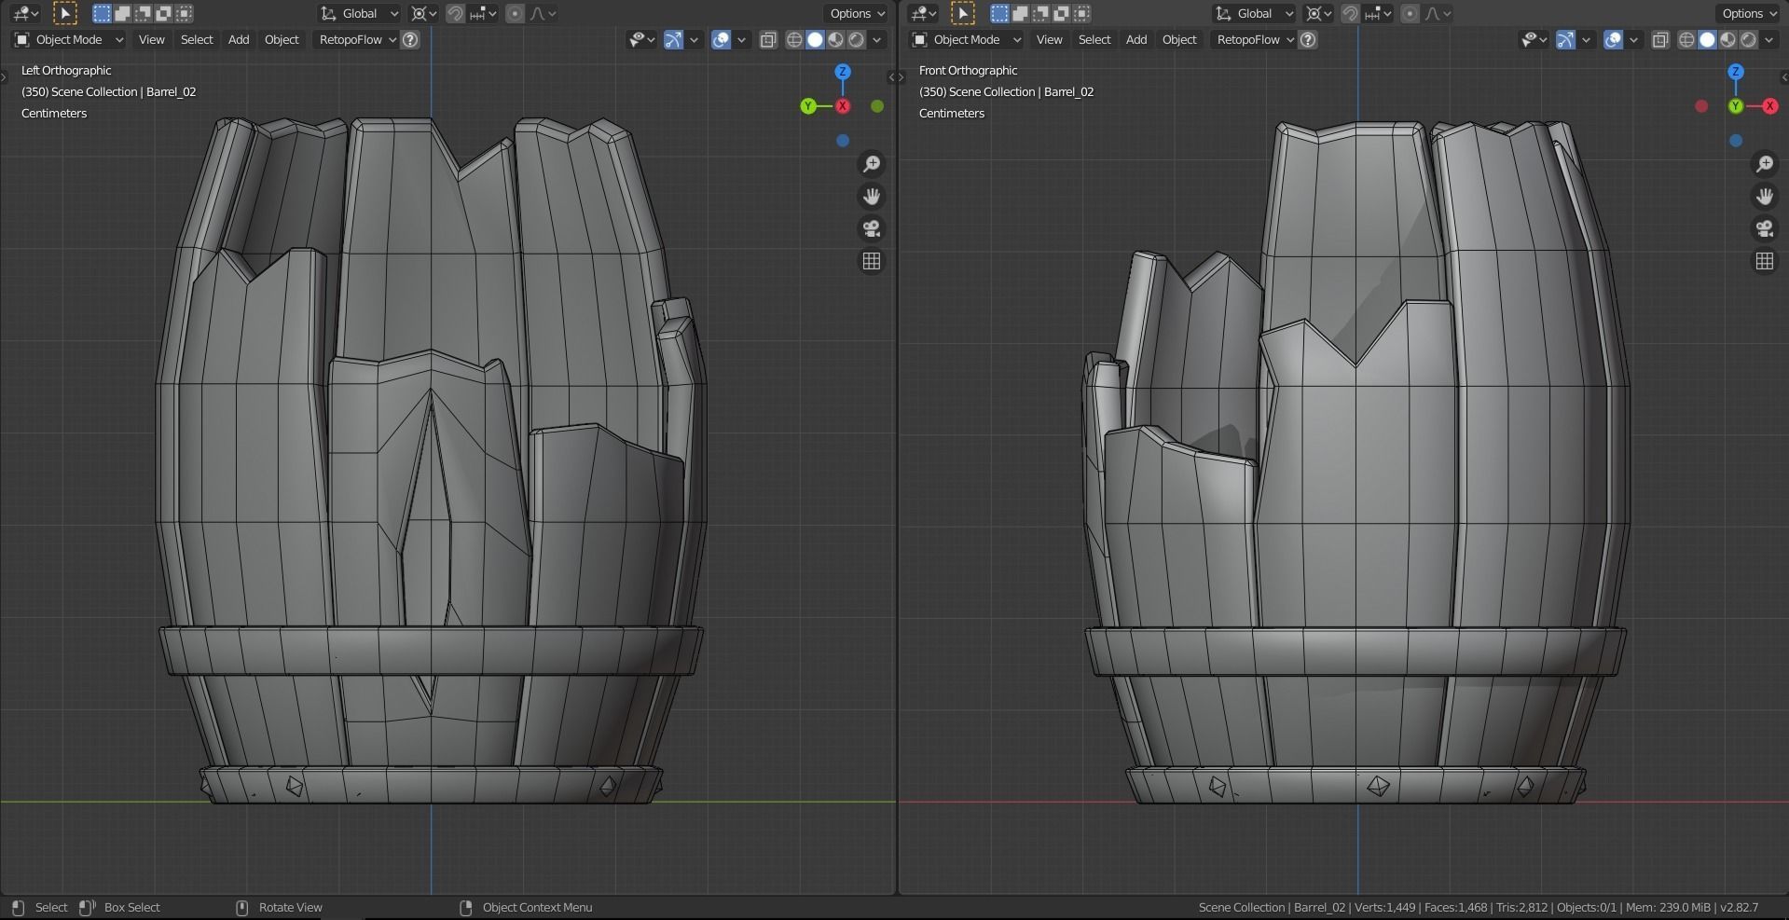Open proportional falloff dropdown in right viewport

[x=1438, y=13]
